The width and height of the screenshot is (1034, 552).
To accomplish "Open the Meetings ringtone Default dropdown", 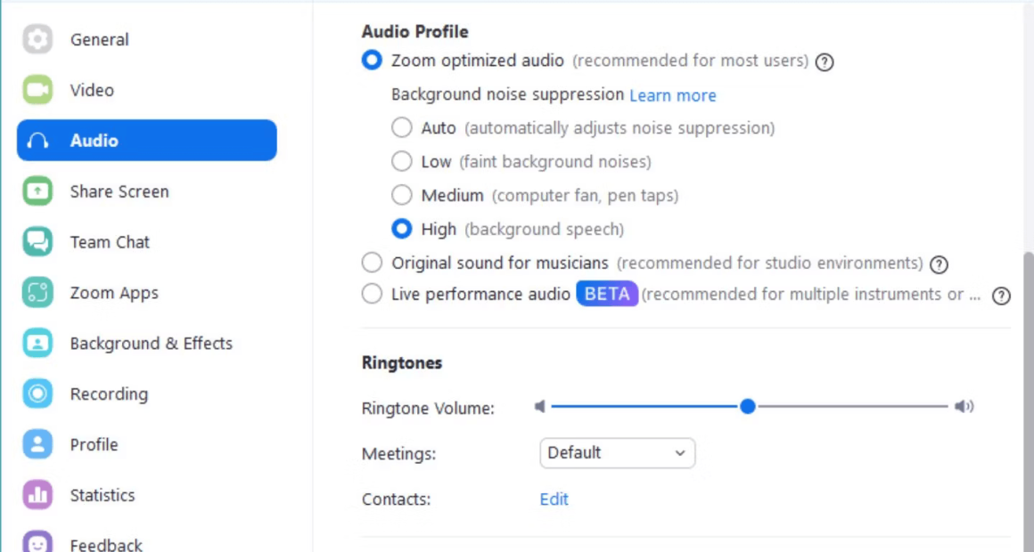I will click(617, 453).
